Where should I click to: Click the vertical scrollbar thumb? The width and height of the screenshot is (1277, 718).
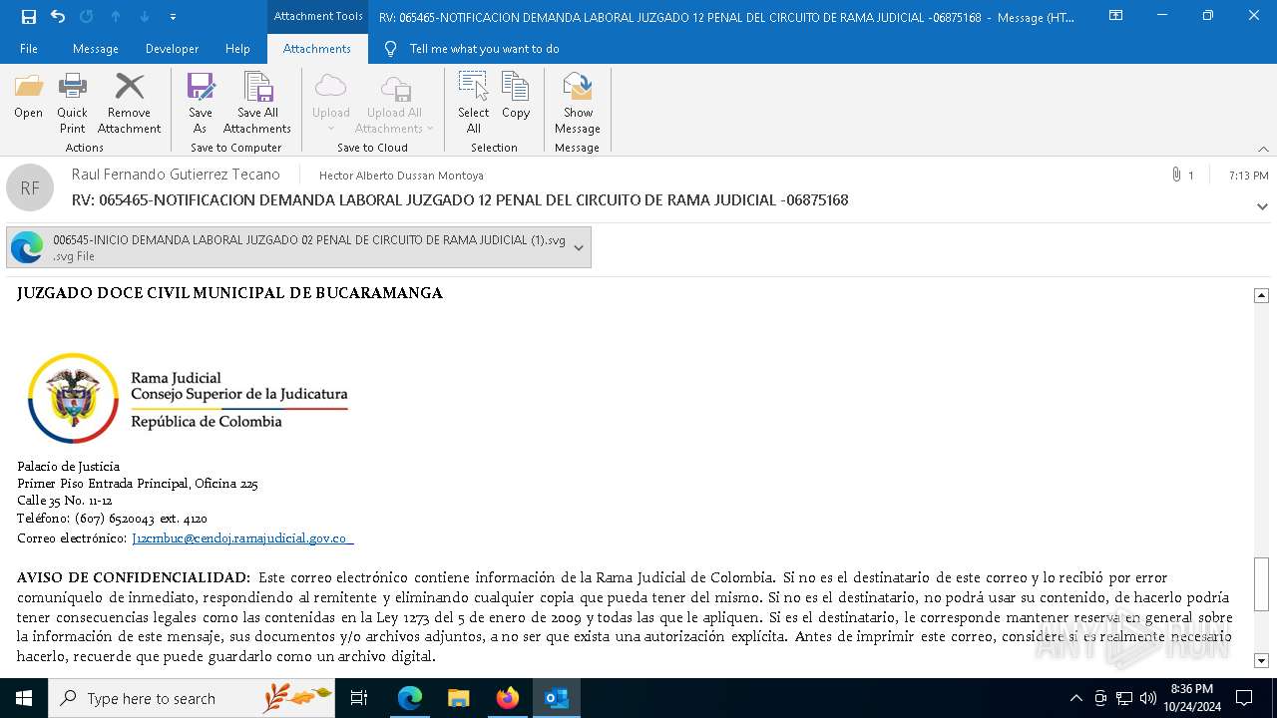point(1261,583)
